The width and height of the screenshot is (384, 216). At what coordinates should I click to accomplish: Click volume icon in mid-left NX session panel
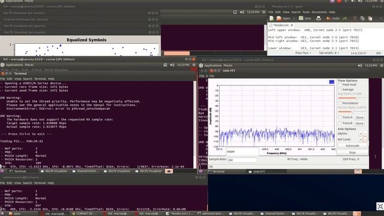172,65
